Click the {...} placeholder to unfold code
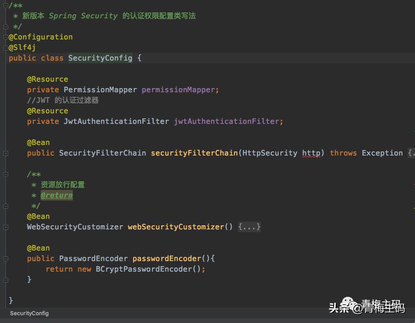This screenshot has height=323, width=415. 249,227
